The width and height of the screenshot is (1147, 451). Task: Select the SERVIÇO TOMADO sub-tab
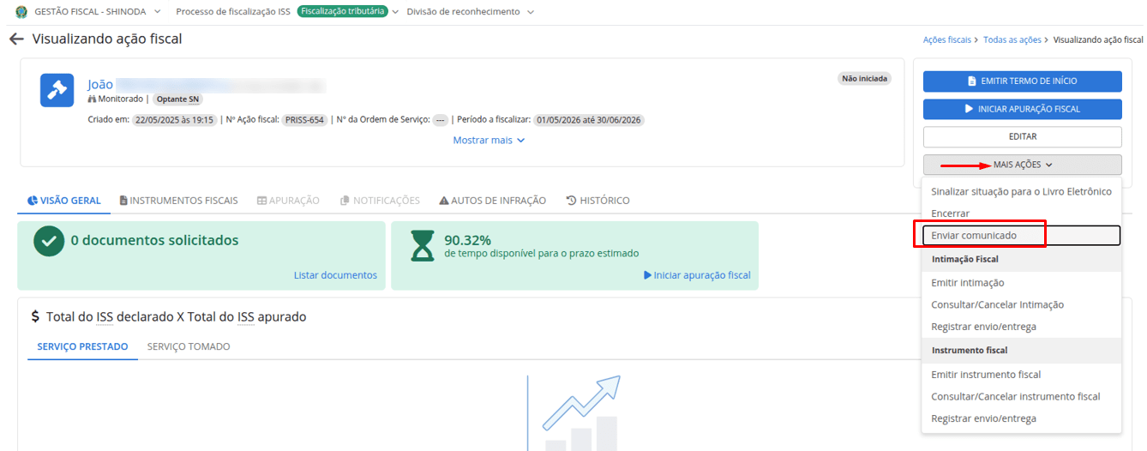click(189, 346)
